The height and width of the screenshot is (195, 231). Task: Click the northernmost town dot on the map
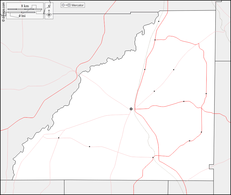tap(159, 21)
